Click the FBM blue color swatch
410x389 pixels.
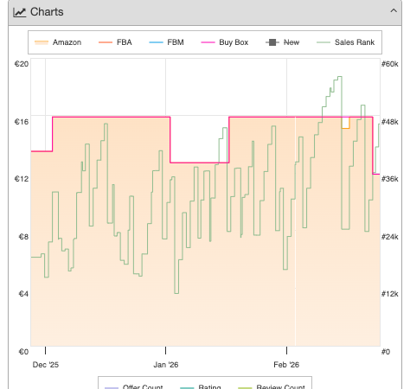(156, 42)
